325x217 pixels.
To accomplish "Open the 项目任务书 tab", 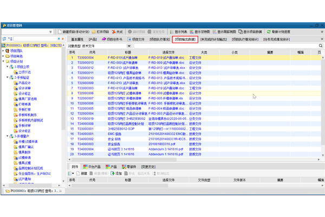I will pyautogui.click(x=112, y=39).
